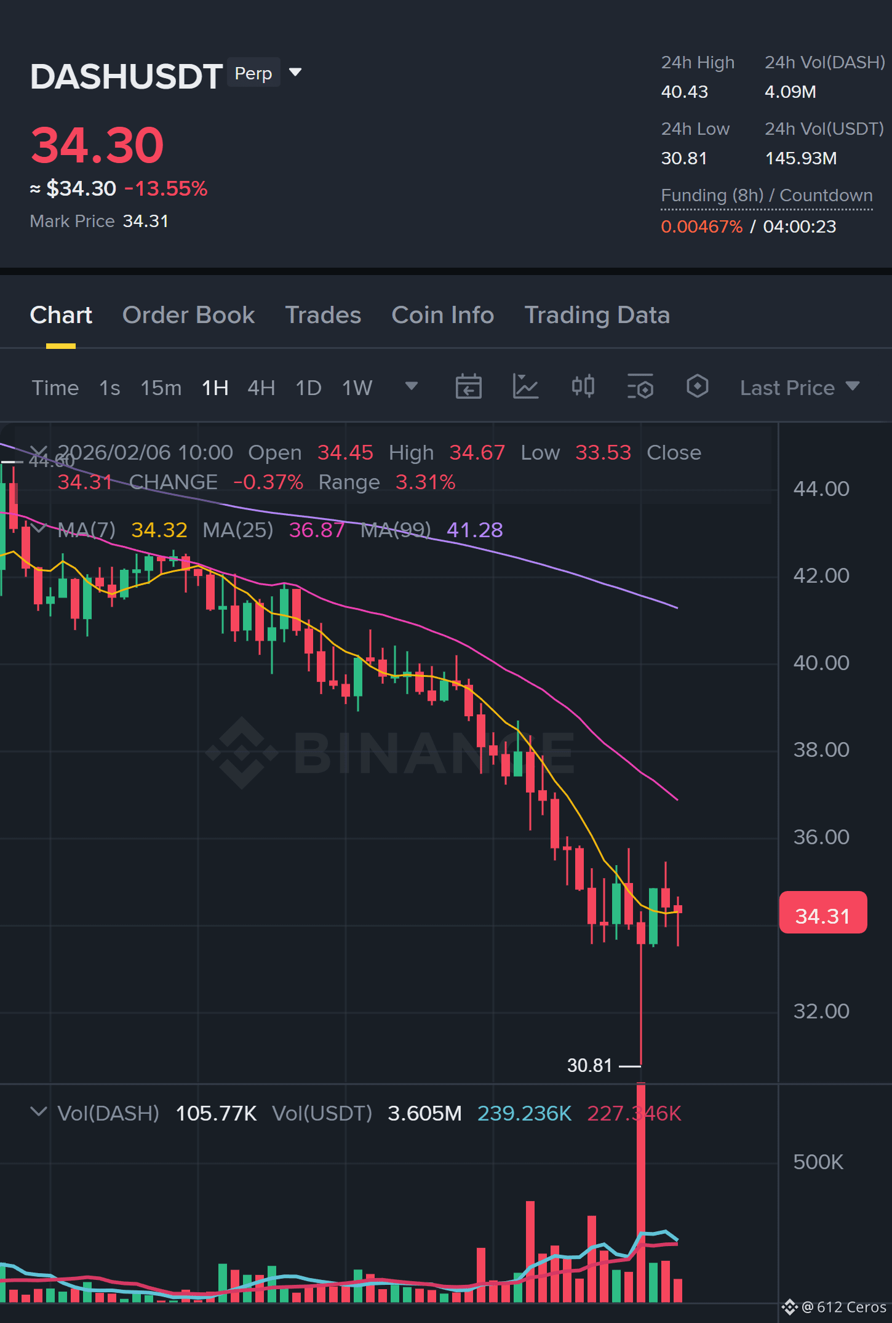Open the DASHUSDT Perp pair dropdown
The width and height of the screenshot is (892, 1323).
pos(295,73)
